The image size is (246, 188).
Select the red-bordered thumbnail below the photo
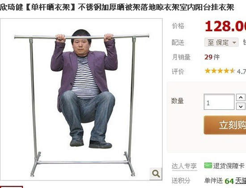tap(11, 187)
